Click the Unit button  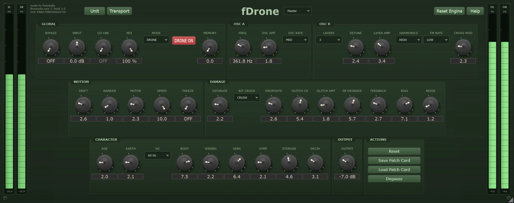95,11
